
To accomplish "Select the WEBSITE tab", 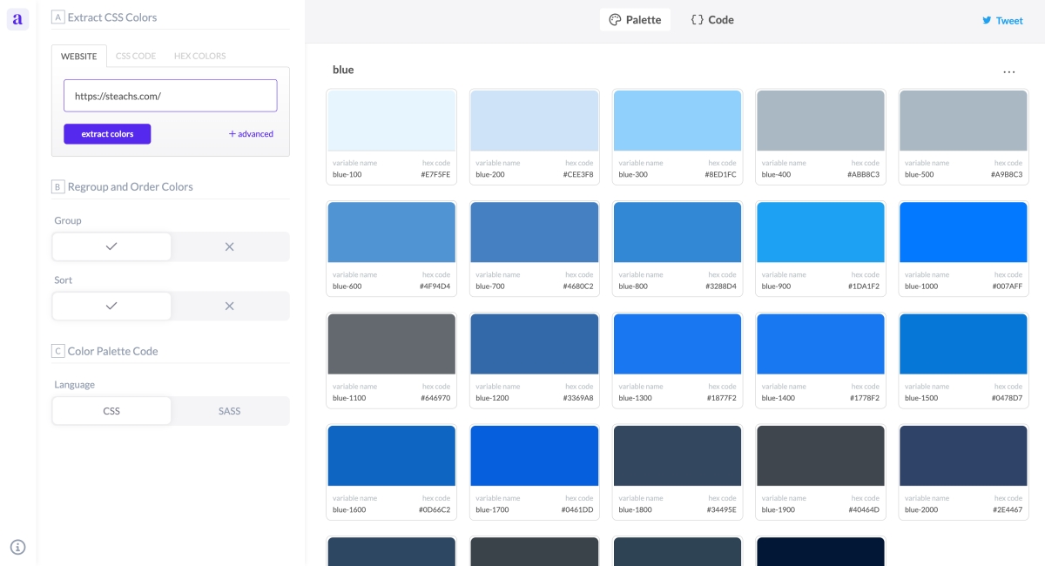I will (x=78, y=56).
